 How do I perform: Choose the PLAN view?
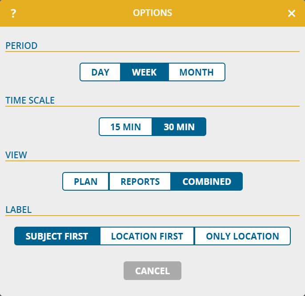[86, 181]
